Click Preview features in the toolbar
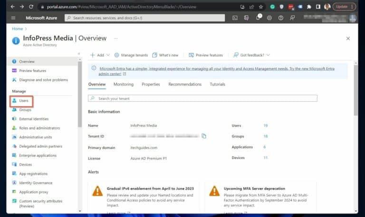365x217 pixels. tap(206, 55)
